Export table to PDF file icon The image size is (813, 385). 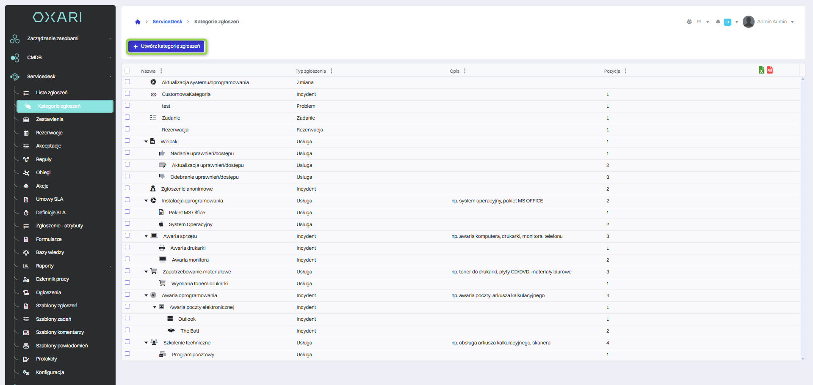770,70
